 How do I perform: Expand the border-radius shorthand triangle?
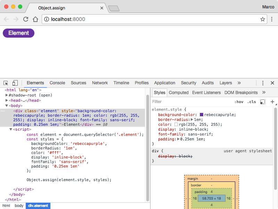(192, 119)
